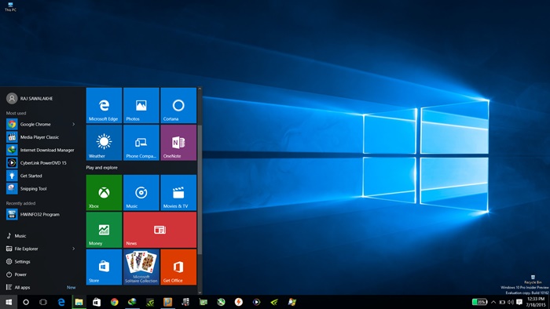Open the Photos tile
The image size is (550, 309).
141,105
